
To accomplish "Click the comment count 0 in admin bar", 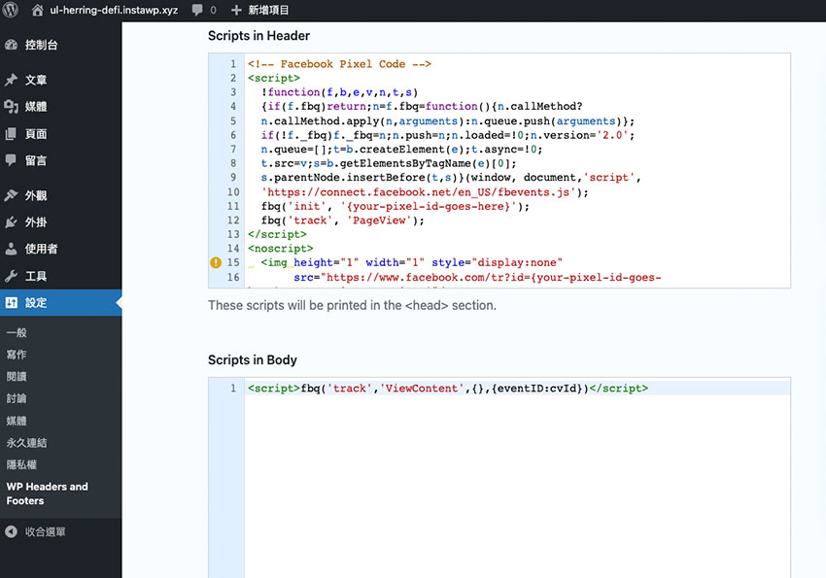I will [213, 10].
